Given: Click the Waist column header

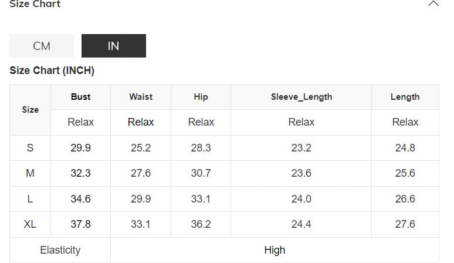Looking at the screenshot, I should coord(141,97).
